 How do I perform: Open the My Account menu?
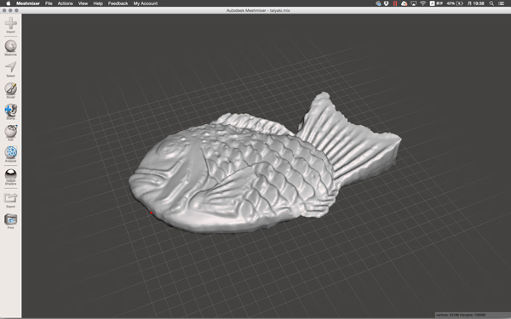[x=146, y=3]
